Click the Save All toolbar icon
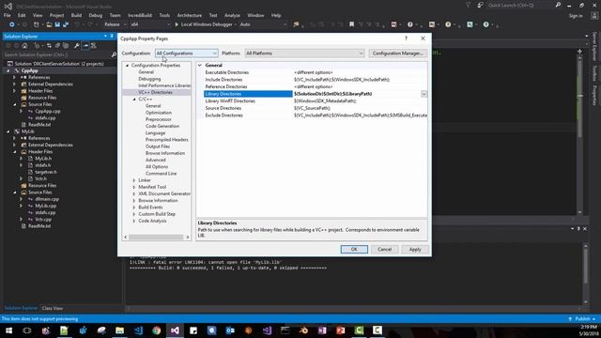601x338 pixels. (66, 24)
